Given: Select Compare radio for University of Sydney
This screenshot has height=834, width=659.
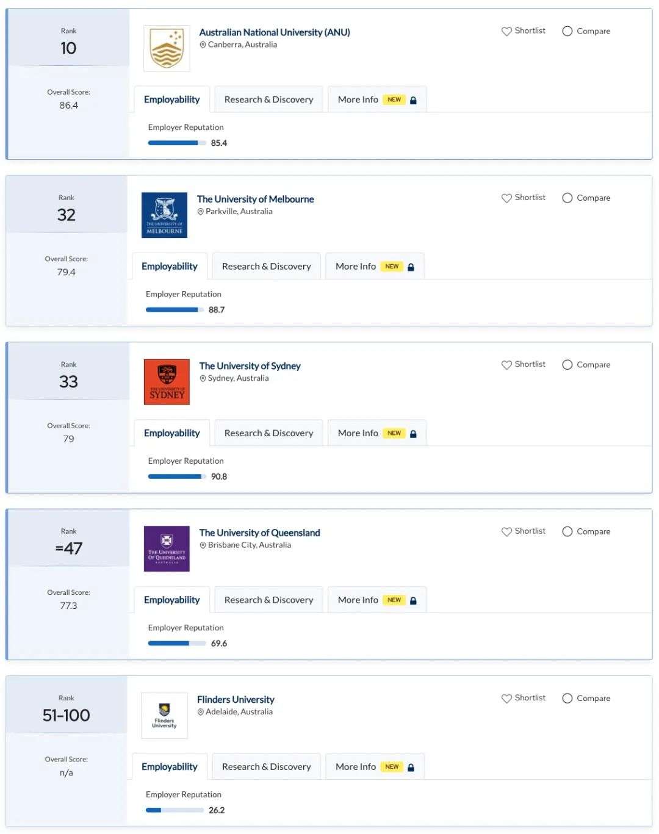Looking at the screenshot, I should pos(567,364).
